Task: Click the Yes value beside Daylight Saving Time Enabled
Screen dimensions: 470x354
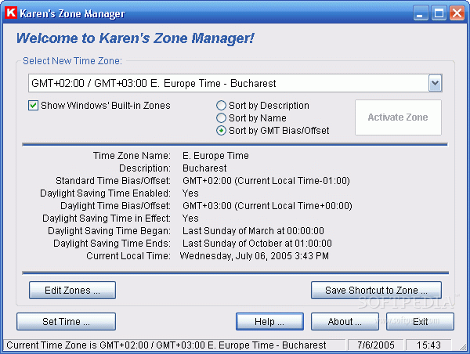Action: pyautogui.click(x=190, y=193)
